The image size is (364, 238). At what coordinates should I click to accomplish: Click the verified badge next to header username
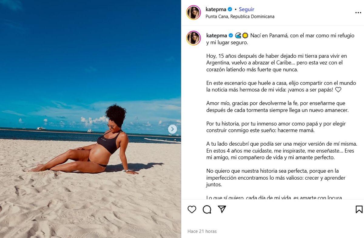(230, 9)
